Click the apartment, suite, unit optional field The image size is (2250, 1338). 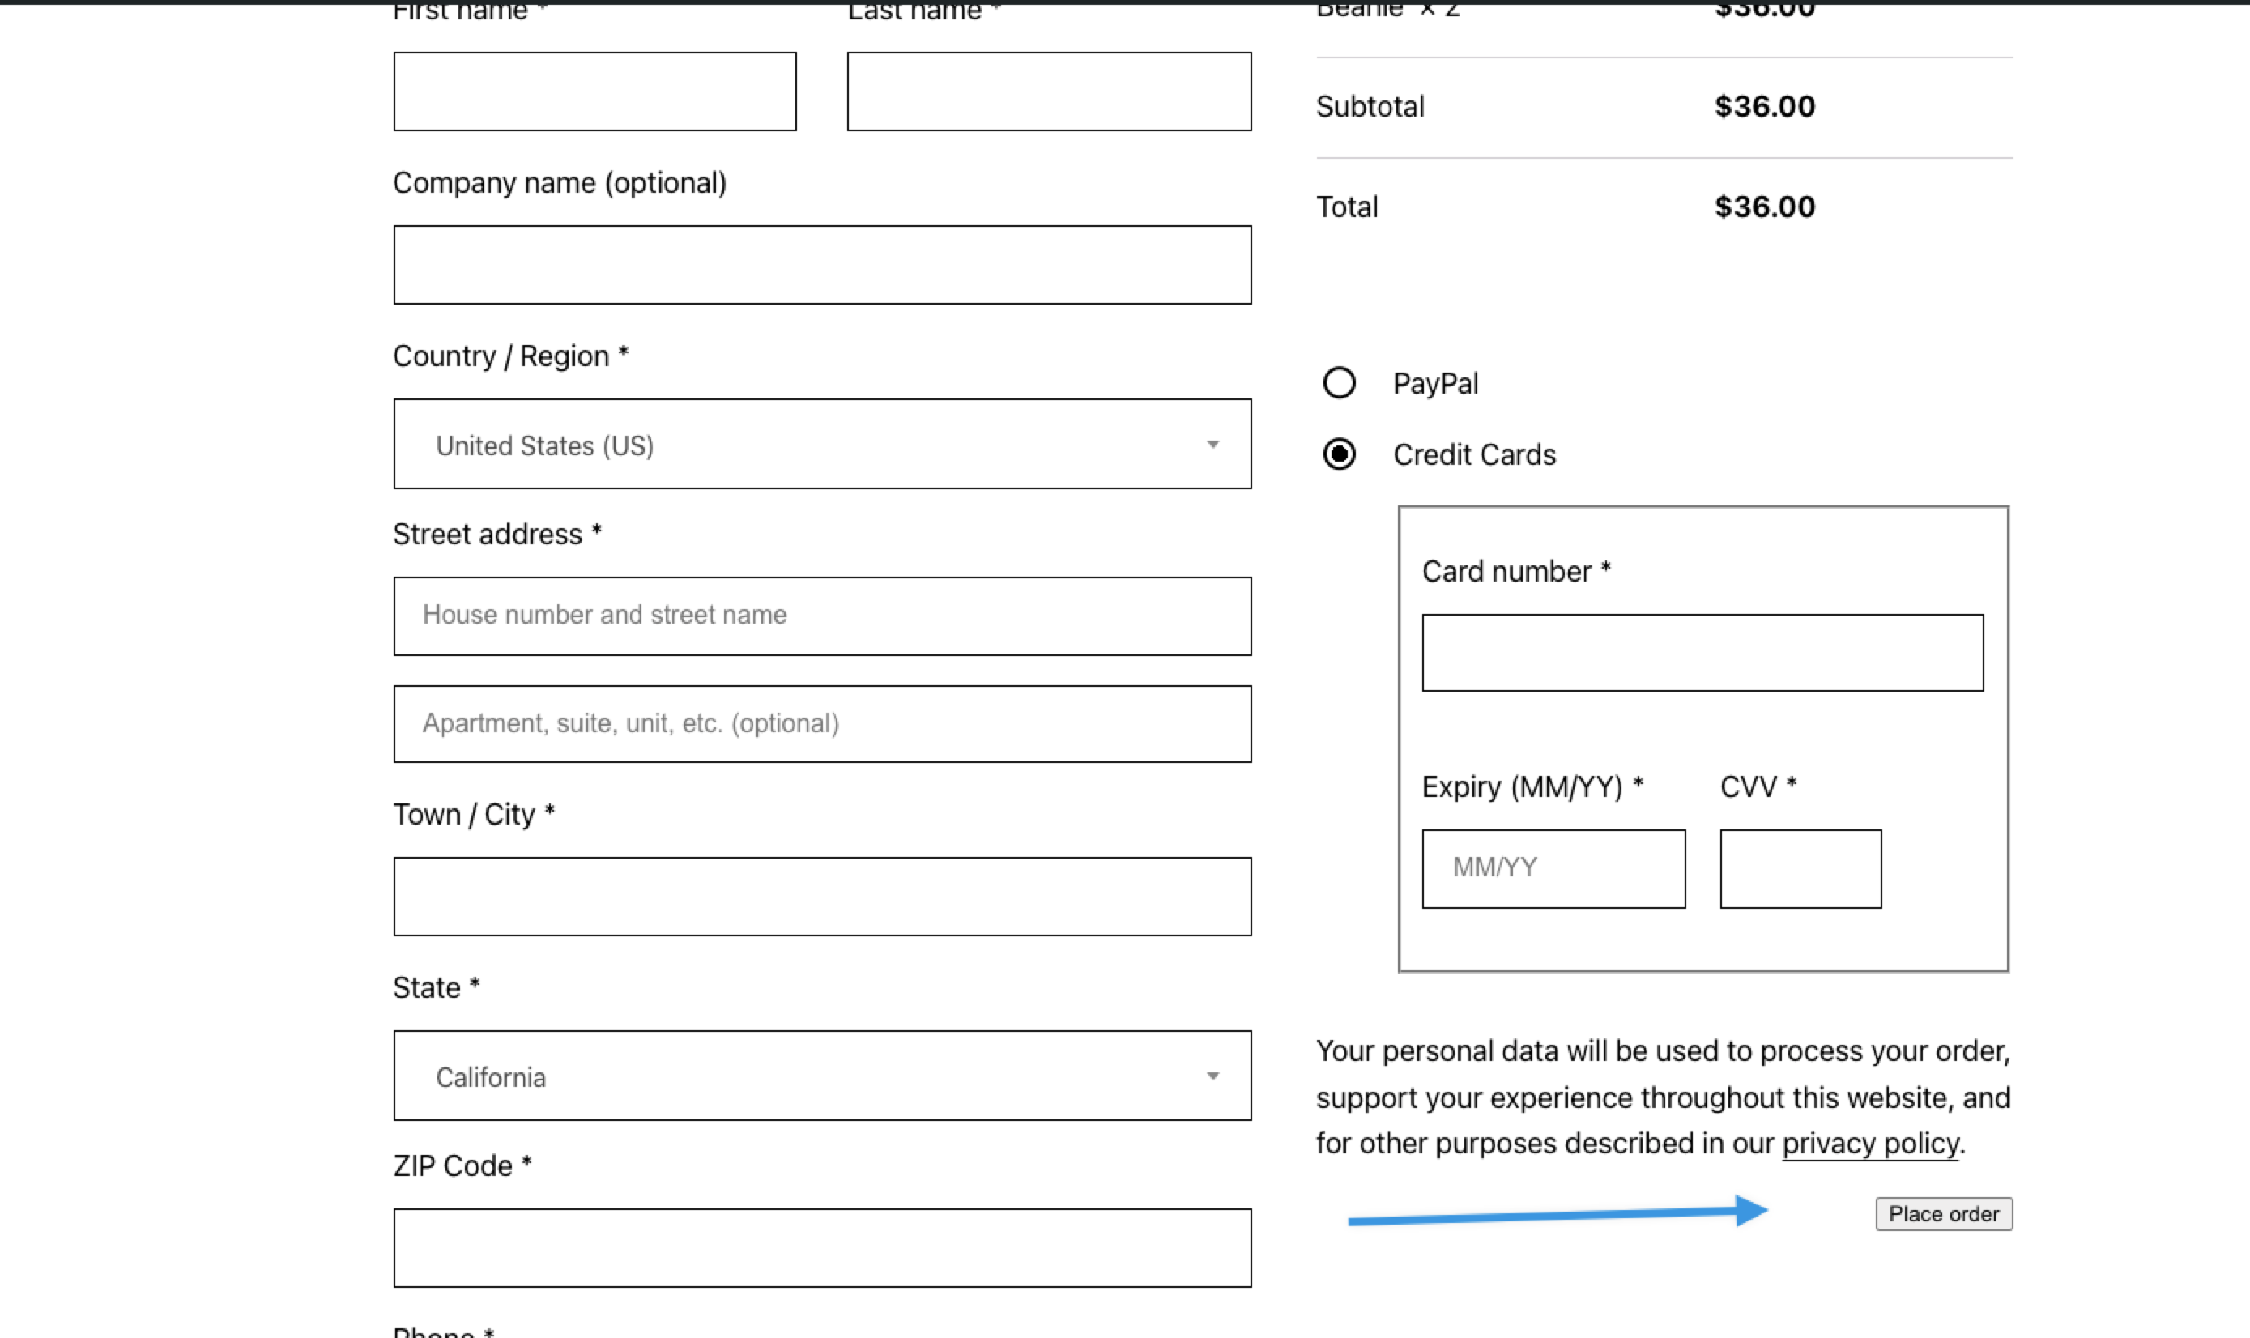click(x=821, y=723)
